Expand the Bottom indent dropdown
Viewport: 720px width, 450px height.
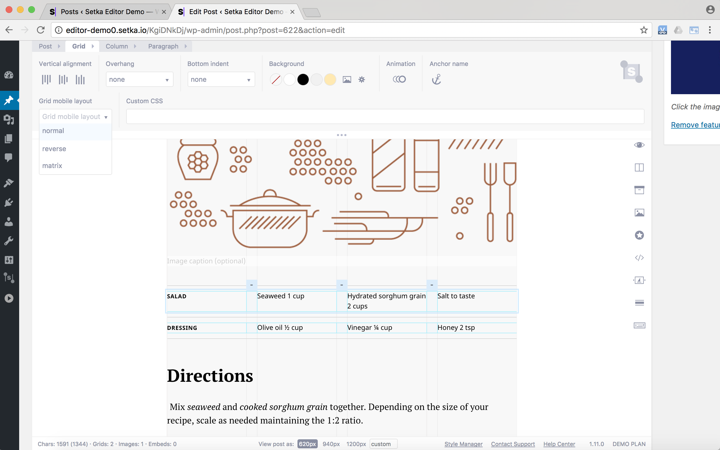coord(221,80)
